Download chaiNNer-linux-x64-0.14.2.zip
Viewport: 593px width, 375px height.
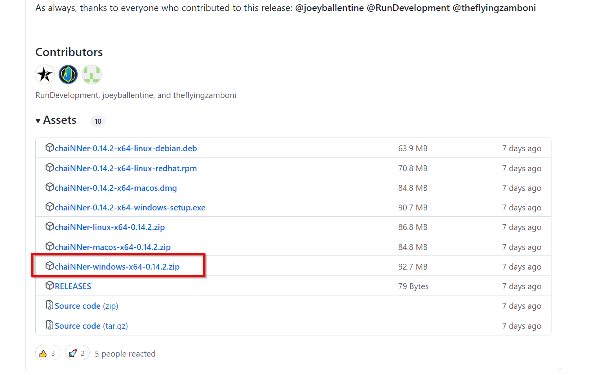[x=110, y=227]
